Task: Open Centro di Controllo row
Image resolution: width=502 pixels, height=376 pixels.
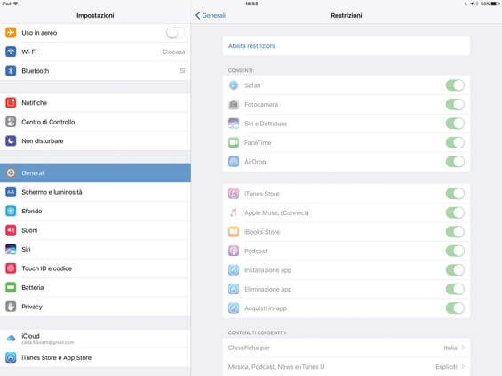Action: 95,122
